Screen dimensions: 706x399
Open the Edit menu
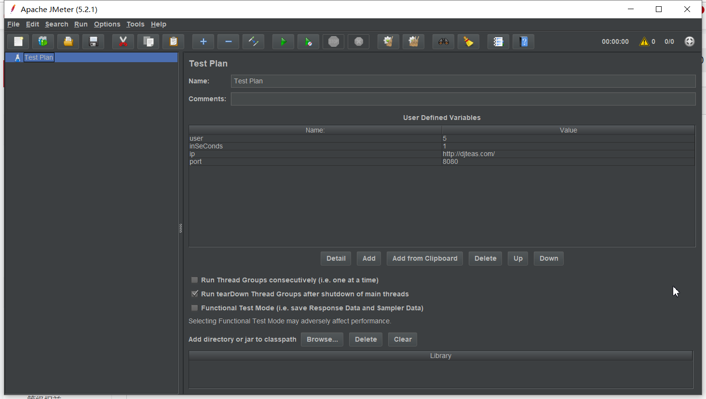tap(32, 24)
